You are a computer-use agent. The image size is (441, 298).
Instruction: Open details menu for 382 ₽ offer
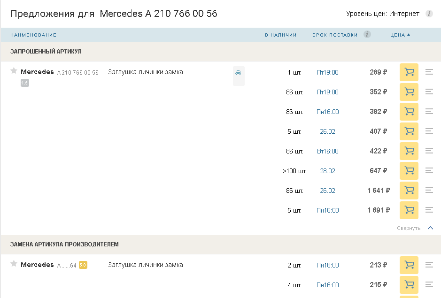(x=429, y=111)
